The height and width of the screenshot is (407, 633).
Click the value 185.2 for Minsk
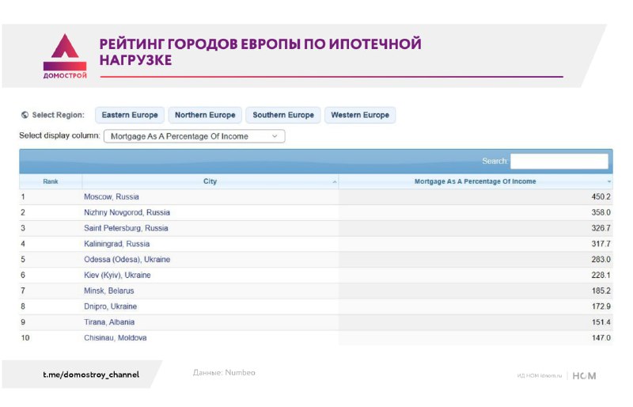[601, 291]
